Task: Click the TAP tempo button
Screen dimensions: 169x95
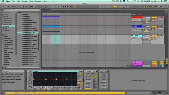Action: [8, 6]
